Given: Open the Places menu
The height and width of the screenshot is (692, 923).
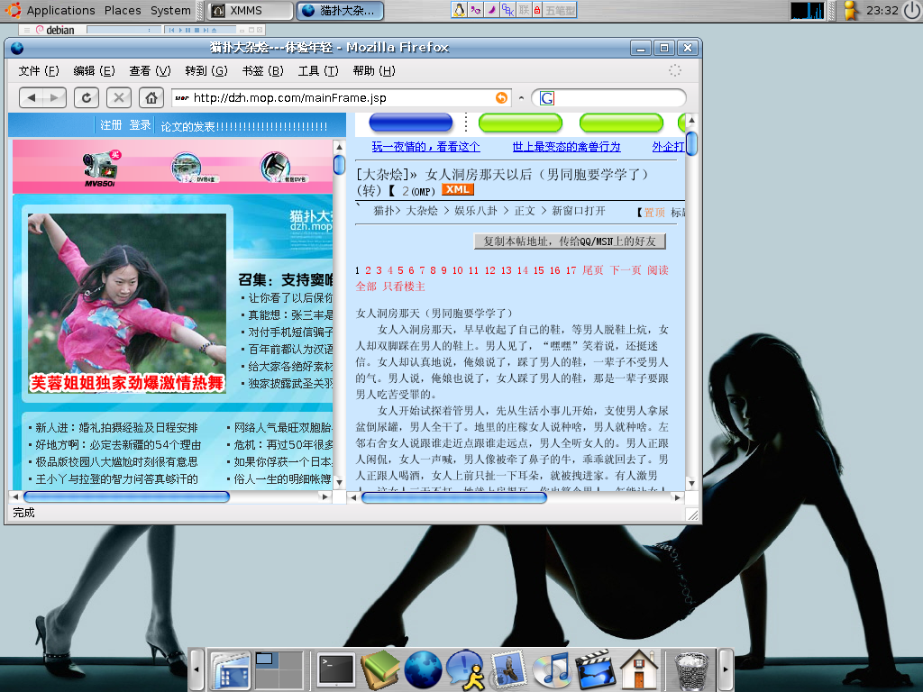Looking at the screenshot, I should click(x=123, y=10).
